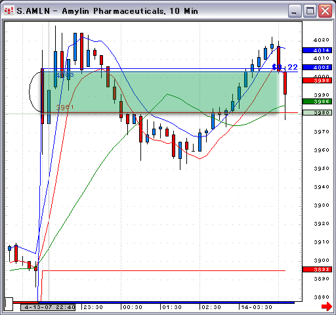Image resolution: width=336 pixels, height=315 pixels.
Task: Click the 4005 blue price marker
Action: click(x=317, y=68)
